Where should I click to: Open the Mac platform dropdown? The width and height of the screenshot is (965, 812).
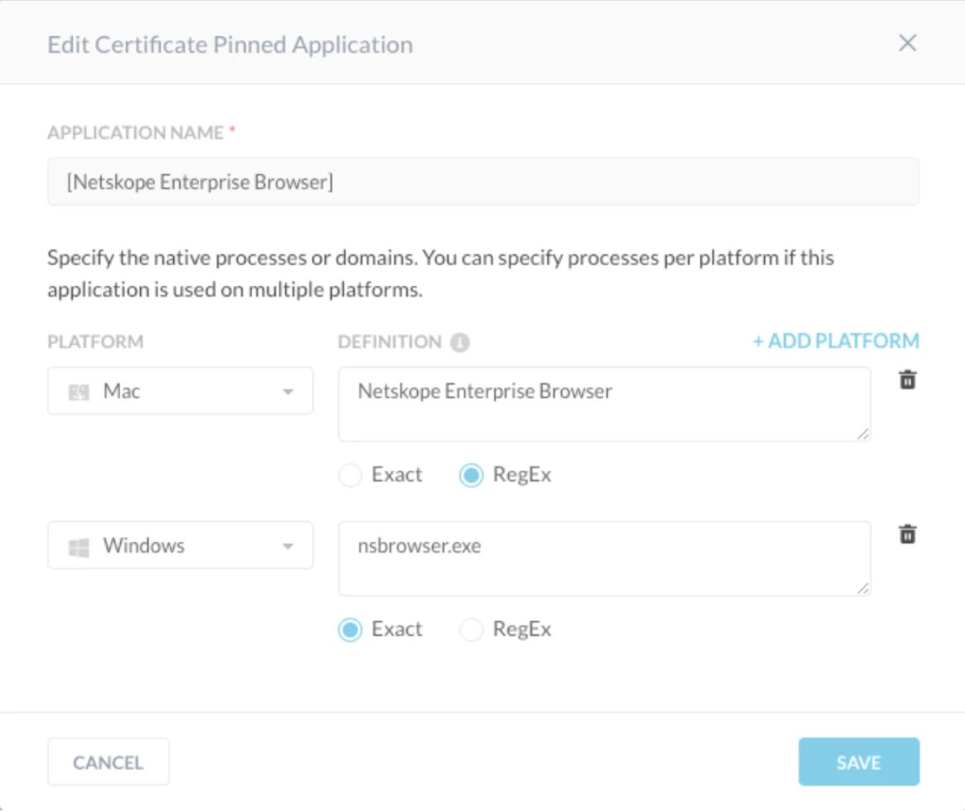(181, 390)
